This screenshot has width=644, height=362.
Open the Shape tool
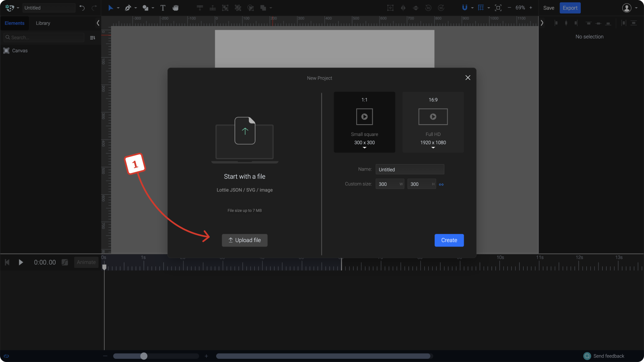click(x=145, y=8)
